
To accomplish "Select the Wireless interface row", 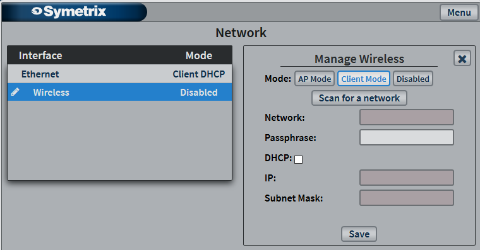I will click(x=120, y=92).
